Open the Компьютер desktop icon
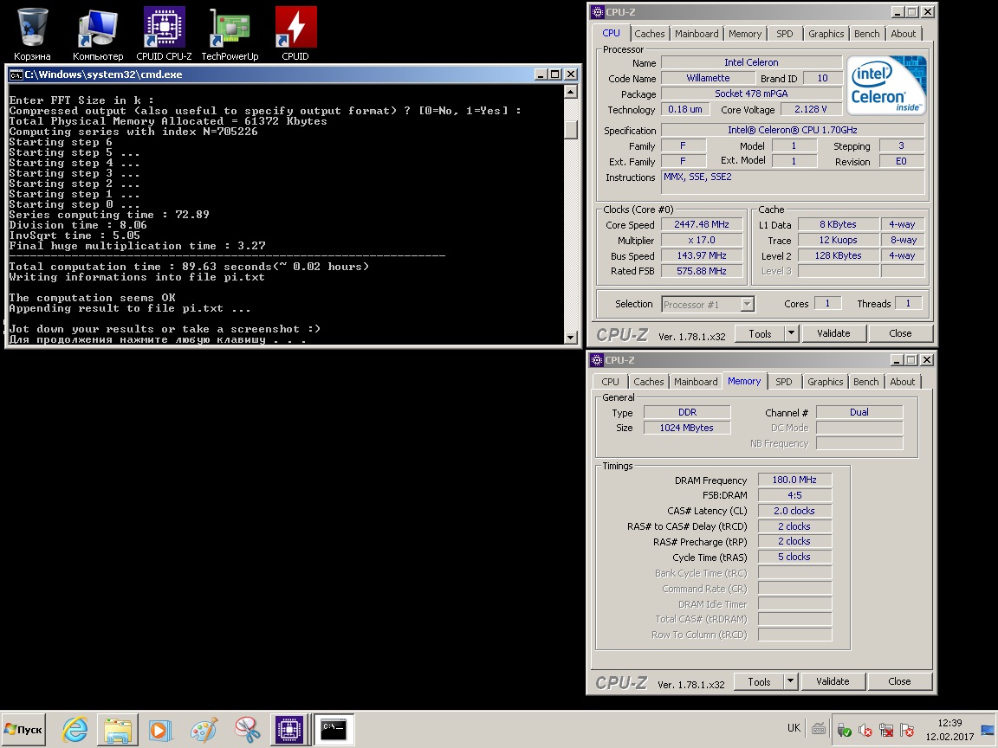Viewport: 998px width, 748px height. [97, 35]
